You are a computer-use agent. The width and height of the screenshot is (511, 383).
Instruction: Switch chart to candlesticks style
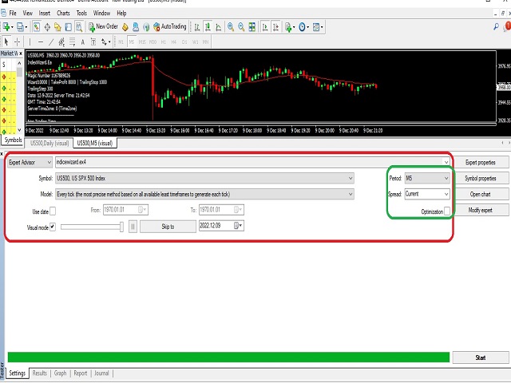(x=208, y=27)
